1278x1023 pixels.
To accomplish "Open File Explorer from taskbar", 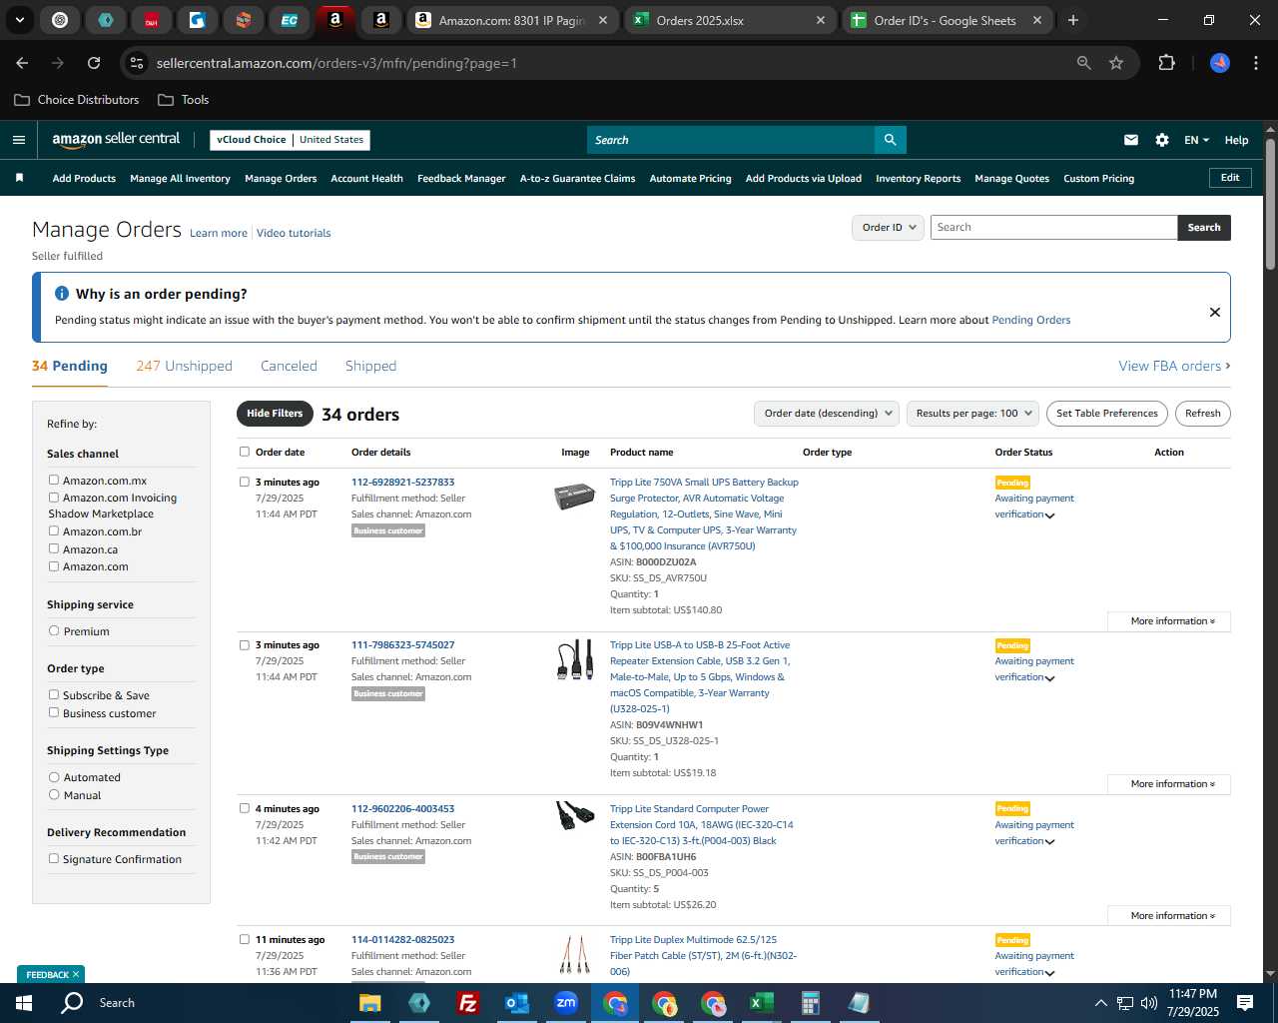I will [369, 1003].
